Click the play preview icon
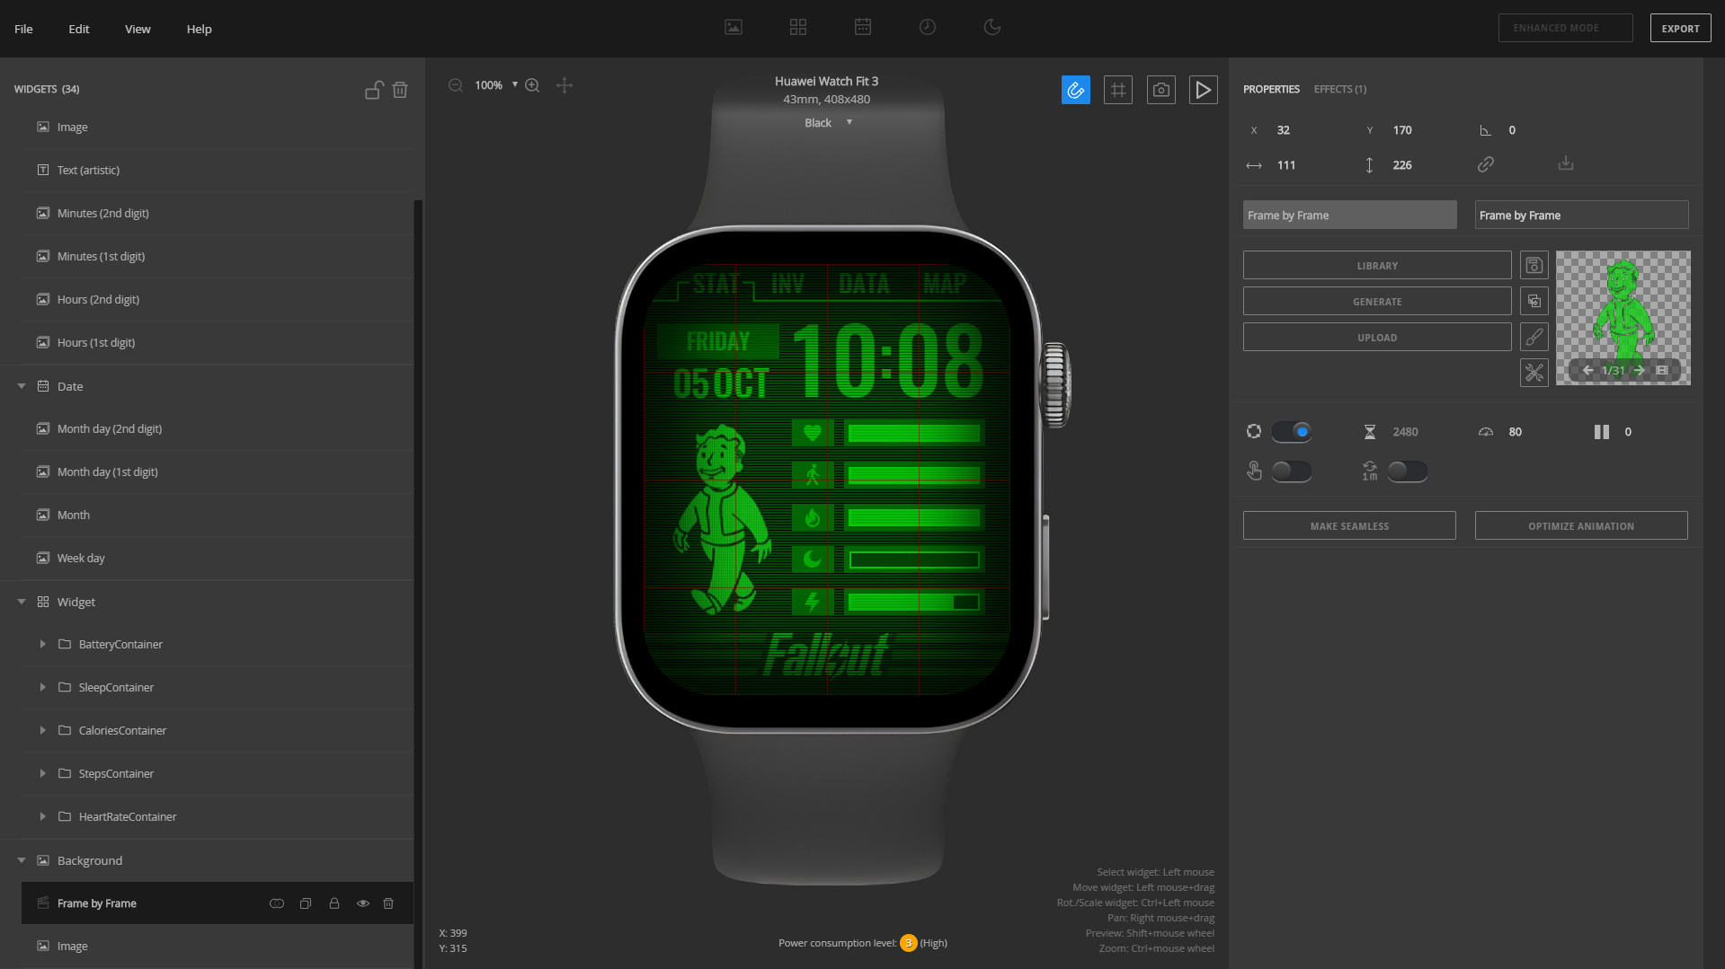 click(x=1203, y=90)
